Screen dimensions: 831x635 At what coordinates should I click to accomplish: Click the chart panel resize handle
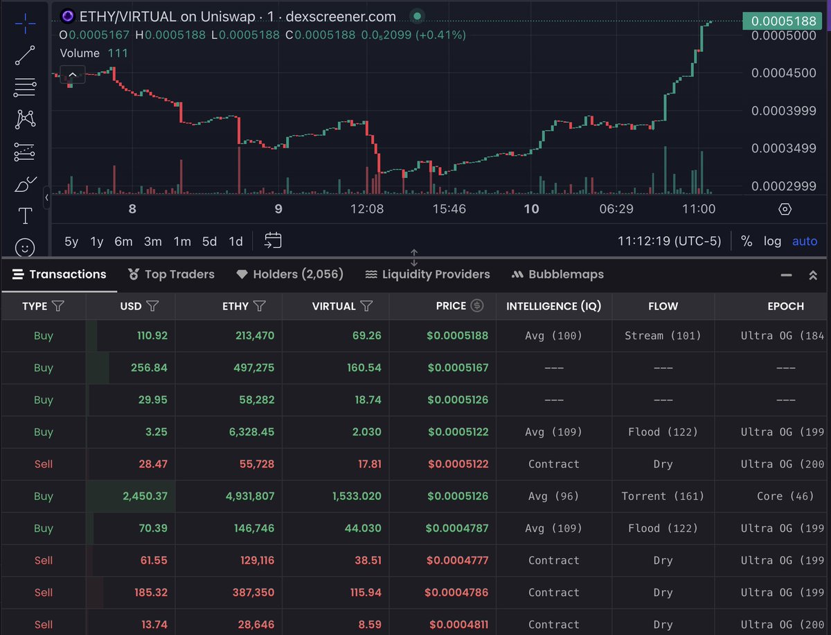pos(414,258)
